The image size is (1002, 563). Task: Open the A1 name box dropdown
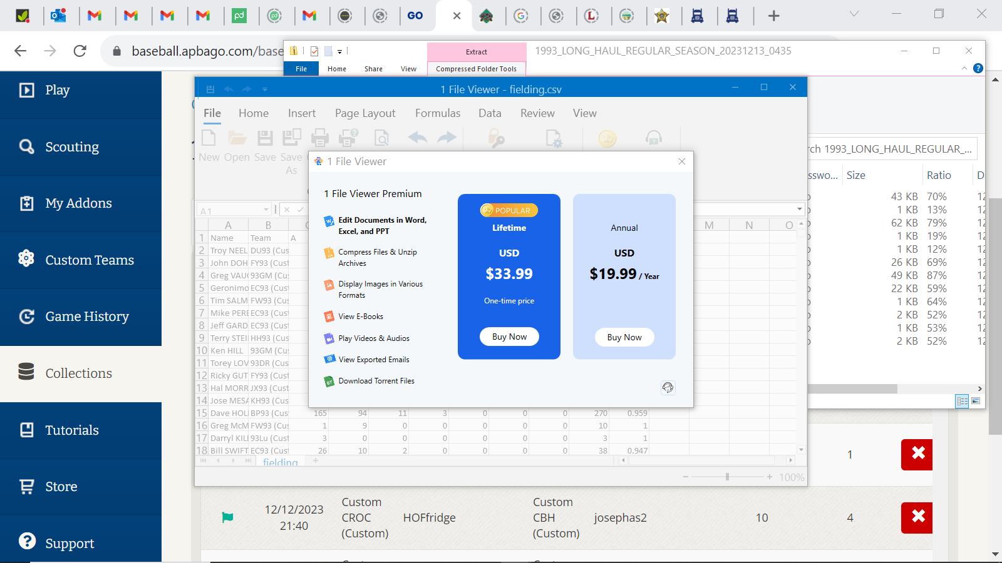coord(266,210)
